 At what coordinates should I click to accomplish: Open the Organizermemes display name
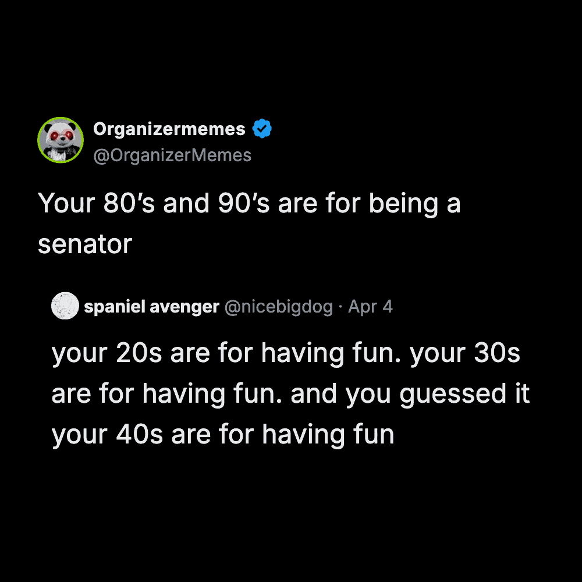pos(169,129)
